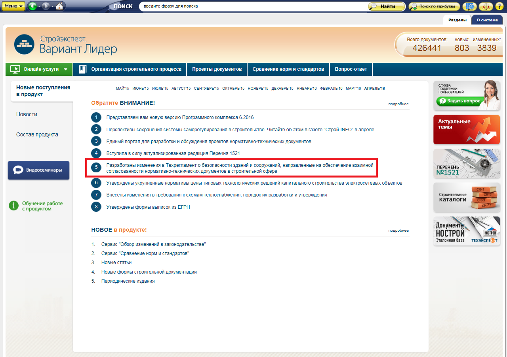
Task: Go to the Home page icon
Action: [x=59, y=6]
